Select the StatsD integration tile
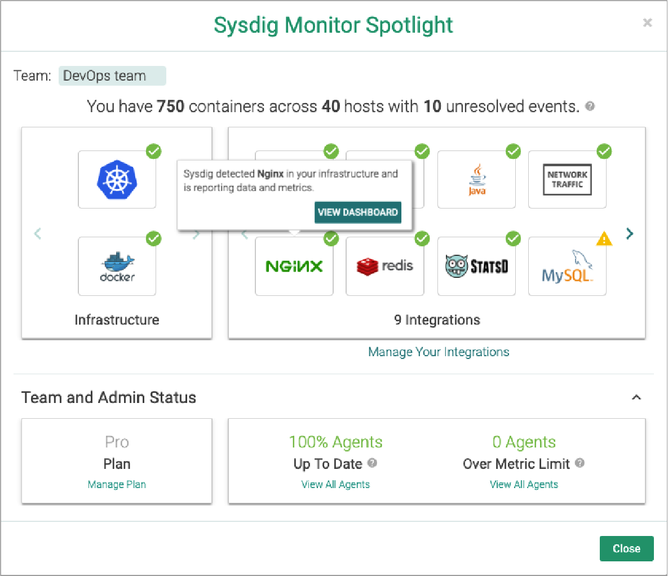 tap(476, 266)
